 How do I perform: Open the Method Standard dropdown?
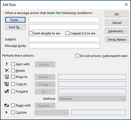pos(92,99)
